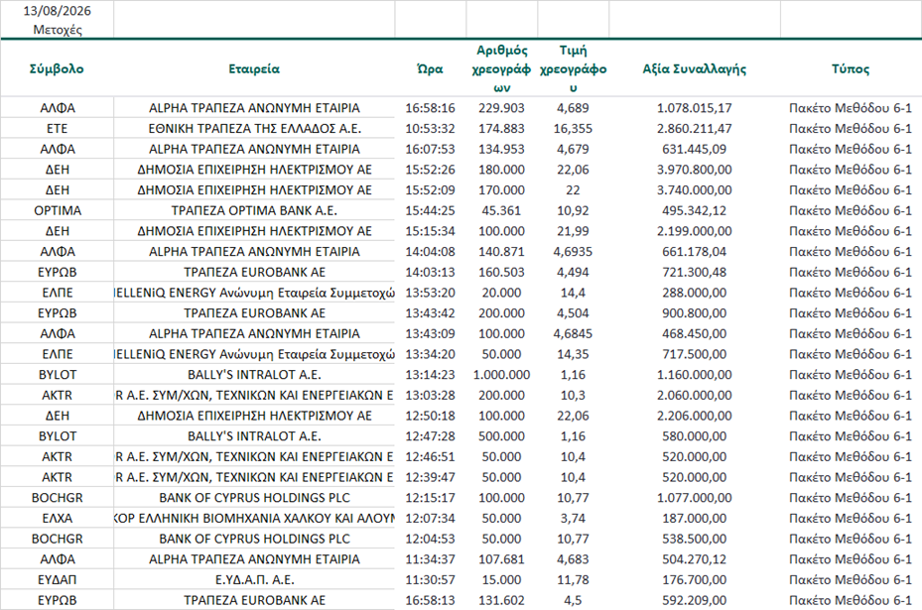922x610 pixels.
Task: Click time 12:15:17
Action: click(431, 498)
